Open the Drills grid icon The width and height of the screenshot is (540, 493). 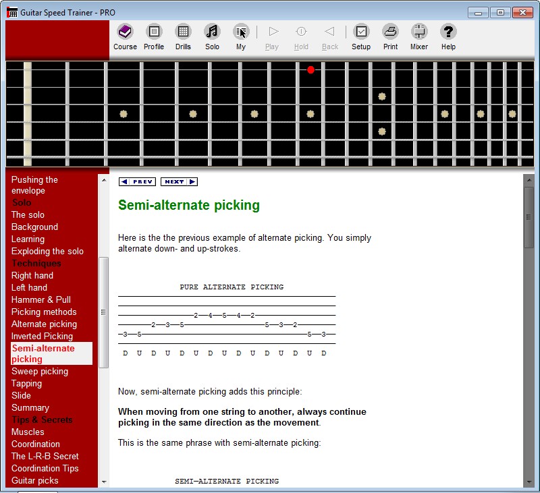183,32
